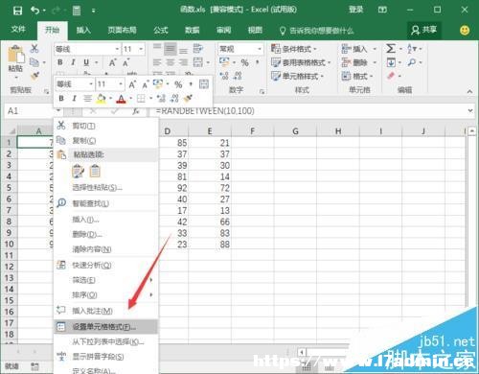The image size is (479, 374).
Task: Collapse the ribbon with the arrow
Action: (x=469, y=91)
